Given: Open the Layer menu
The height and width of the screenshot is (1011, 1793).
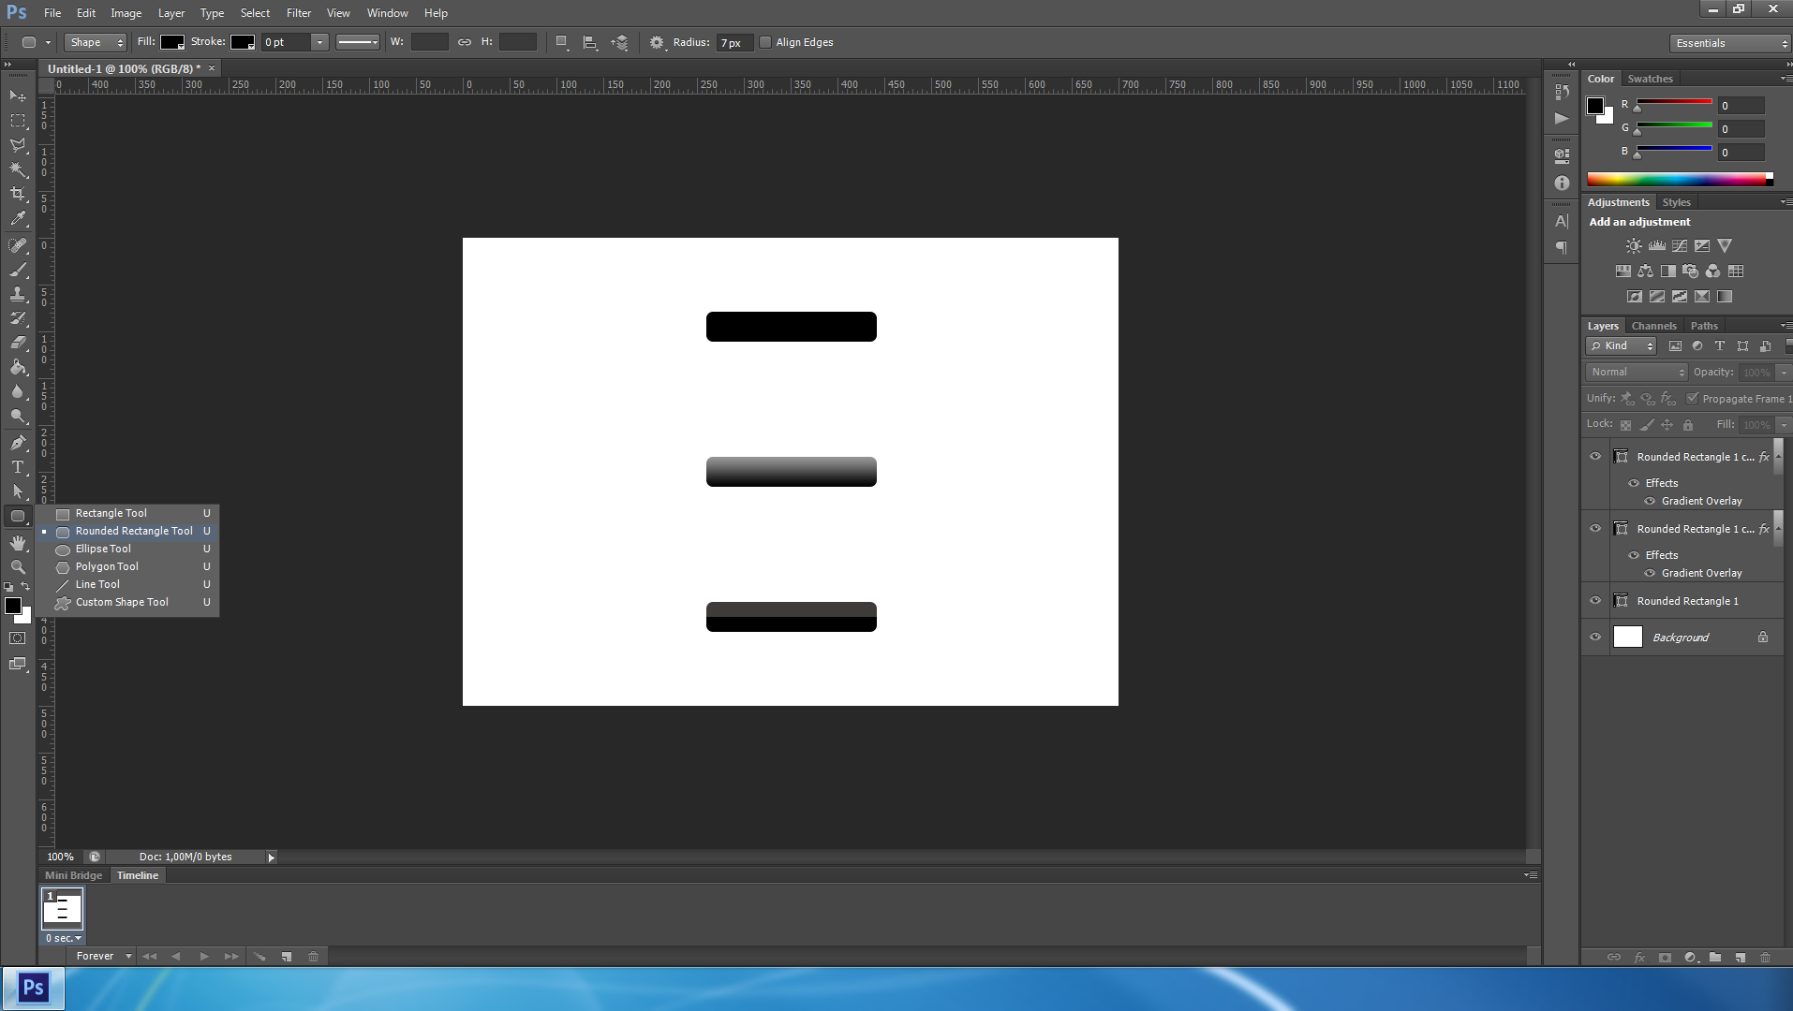Looking at the screenshot, I should (171, 13).
